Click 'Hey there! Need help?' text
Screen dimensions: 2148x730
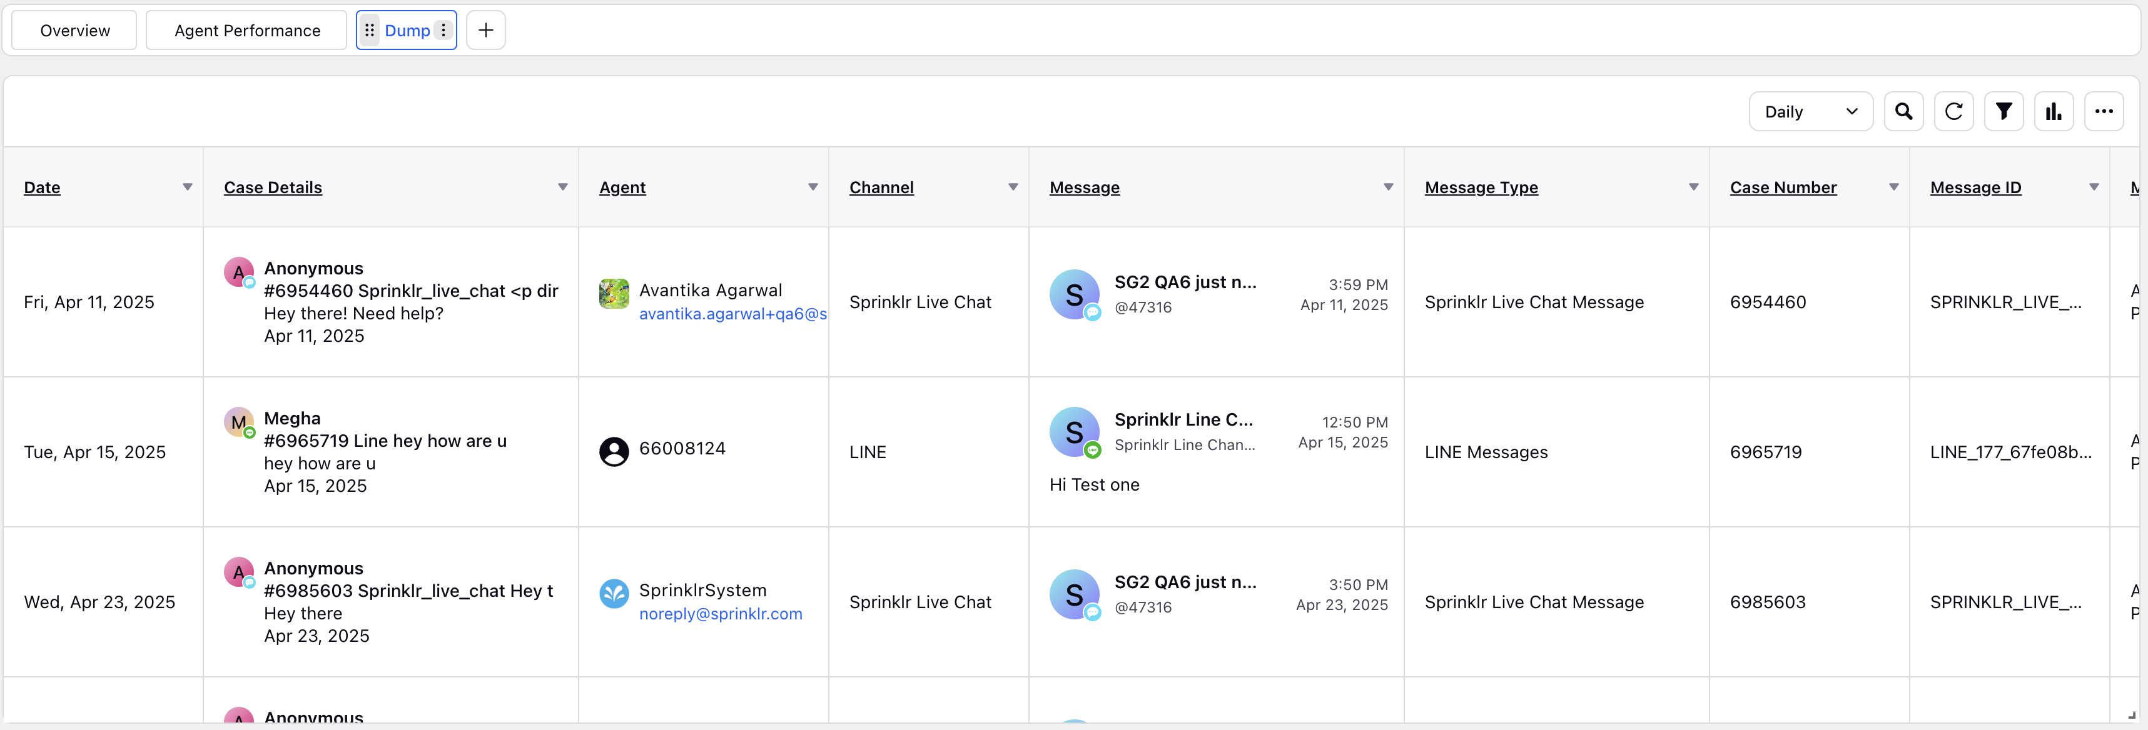tap(353, 313)
